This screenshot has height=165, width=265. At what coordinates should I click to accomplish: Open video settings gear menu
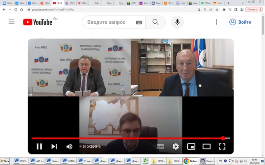point(175,146)
